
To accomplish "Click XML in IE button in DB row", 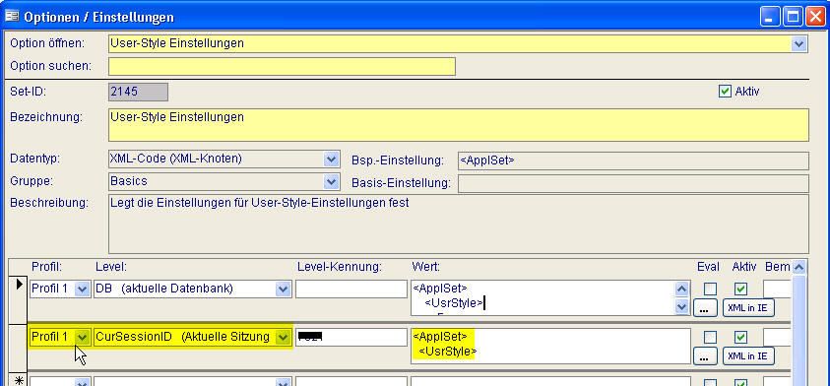I will [748, 308].
